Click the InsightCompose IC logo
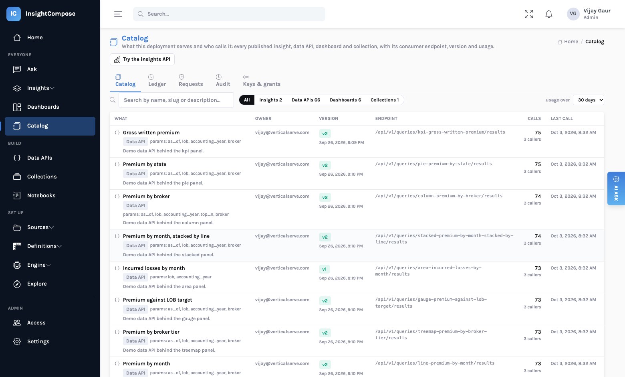This screenshot has width=625, height=377. [14, 14]
